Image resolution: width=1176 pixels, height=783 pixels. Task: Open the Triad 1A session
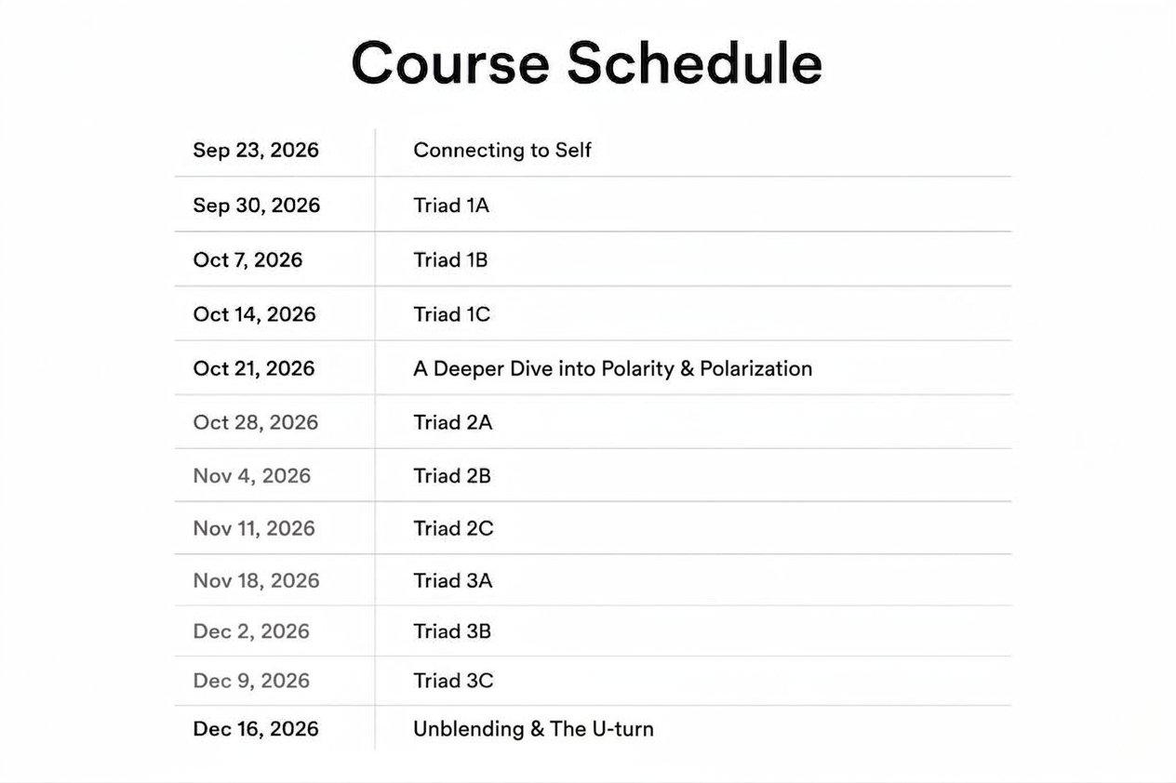point(451,206)
